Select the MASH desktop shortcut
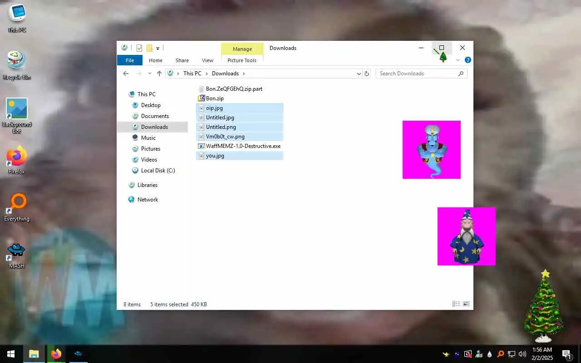This screenshot has width=581, height=363. coord(17,255)
